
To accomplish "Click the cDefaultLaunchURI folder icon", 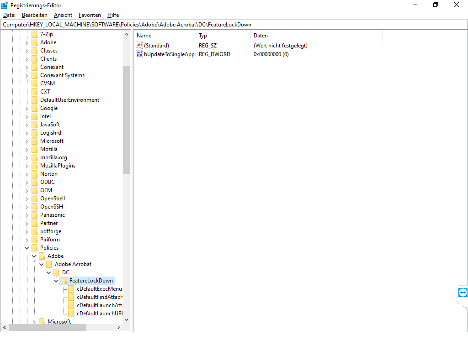I will point(71,313).
